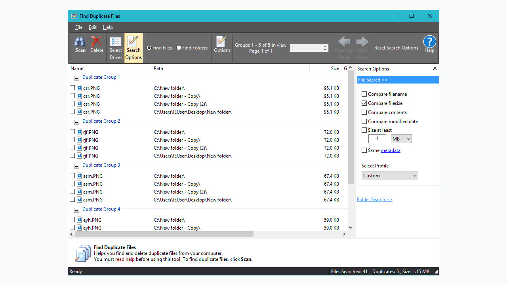Open the Edit menu
Screen dimensions: 507x285
coord(93,27)
